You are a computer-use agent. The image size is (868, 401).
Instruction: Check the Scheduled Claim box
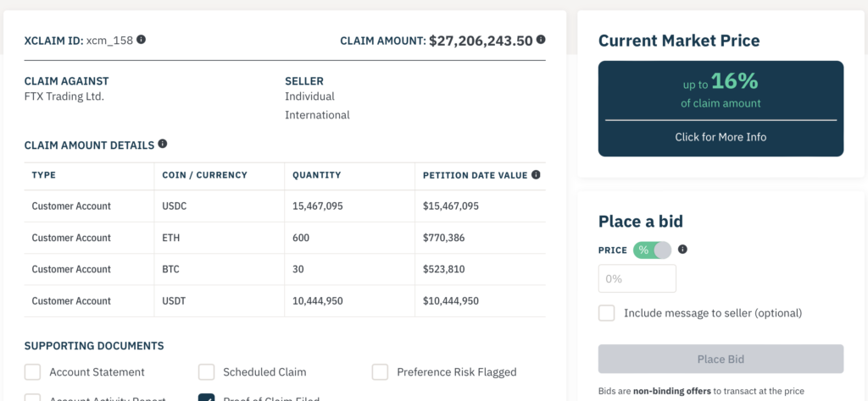pos(207,371)
